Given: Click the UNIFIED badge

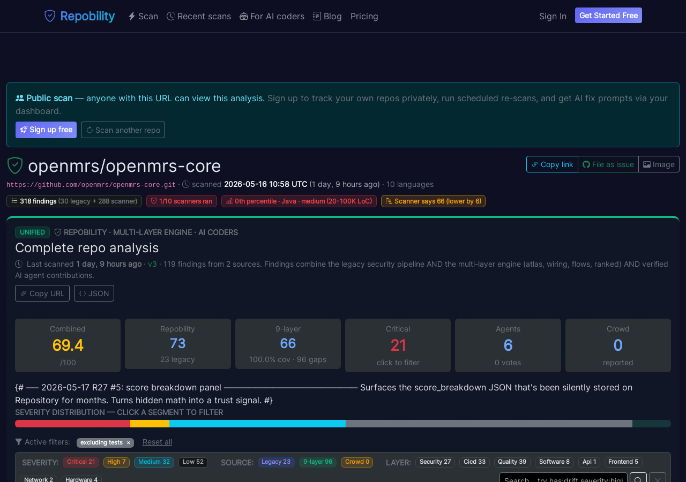Looking at the screenshot, I should pos(32,232).
